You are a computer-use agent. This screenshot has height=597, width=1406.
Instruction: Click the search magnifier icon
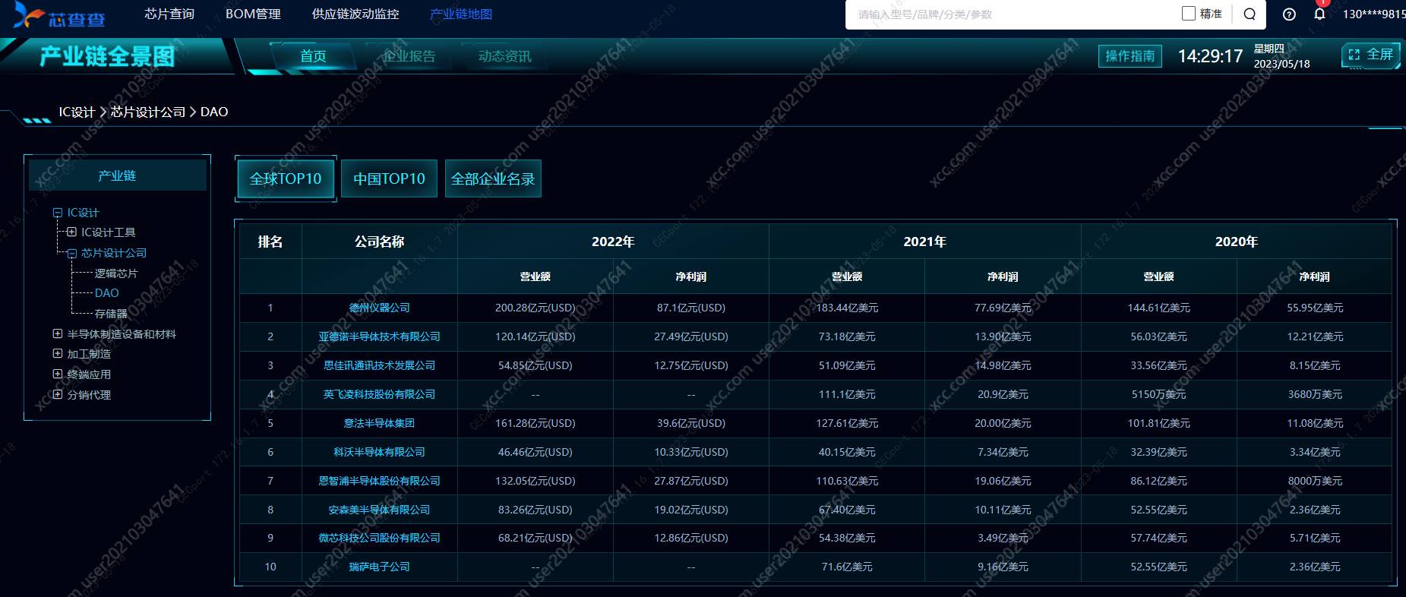tap(1250, 14)
